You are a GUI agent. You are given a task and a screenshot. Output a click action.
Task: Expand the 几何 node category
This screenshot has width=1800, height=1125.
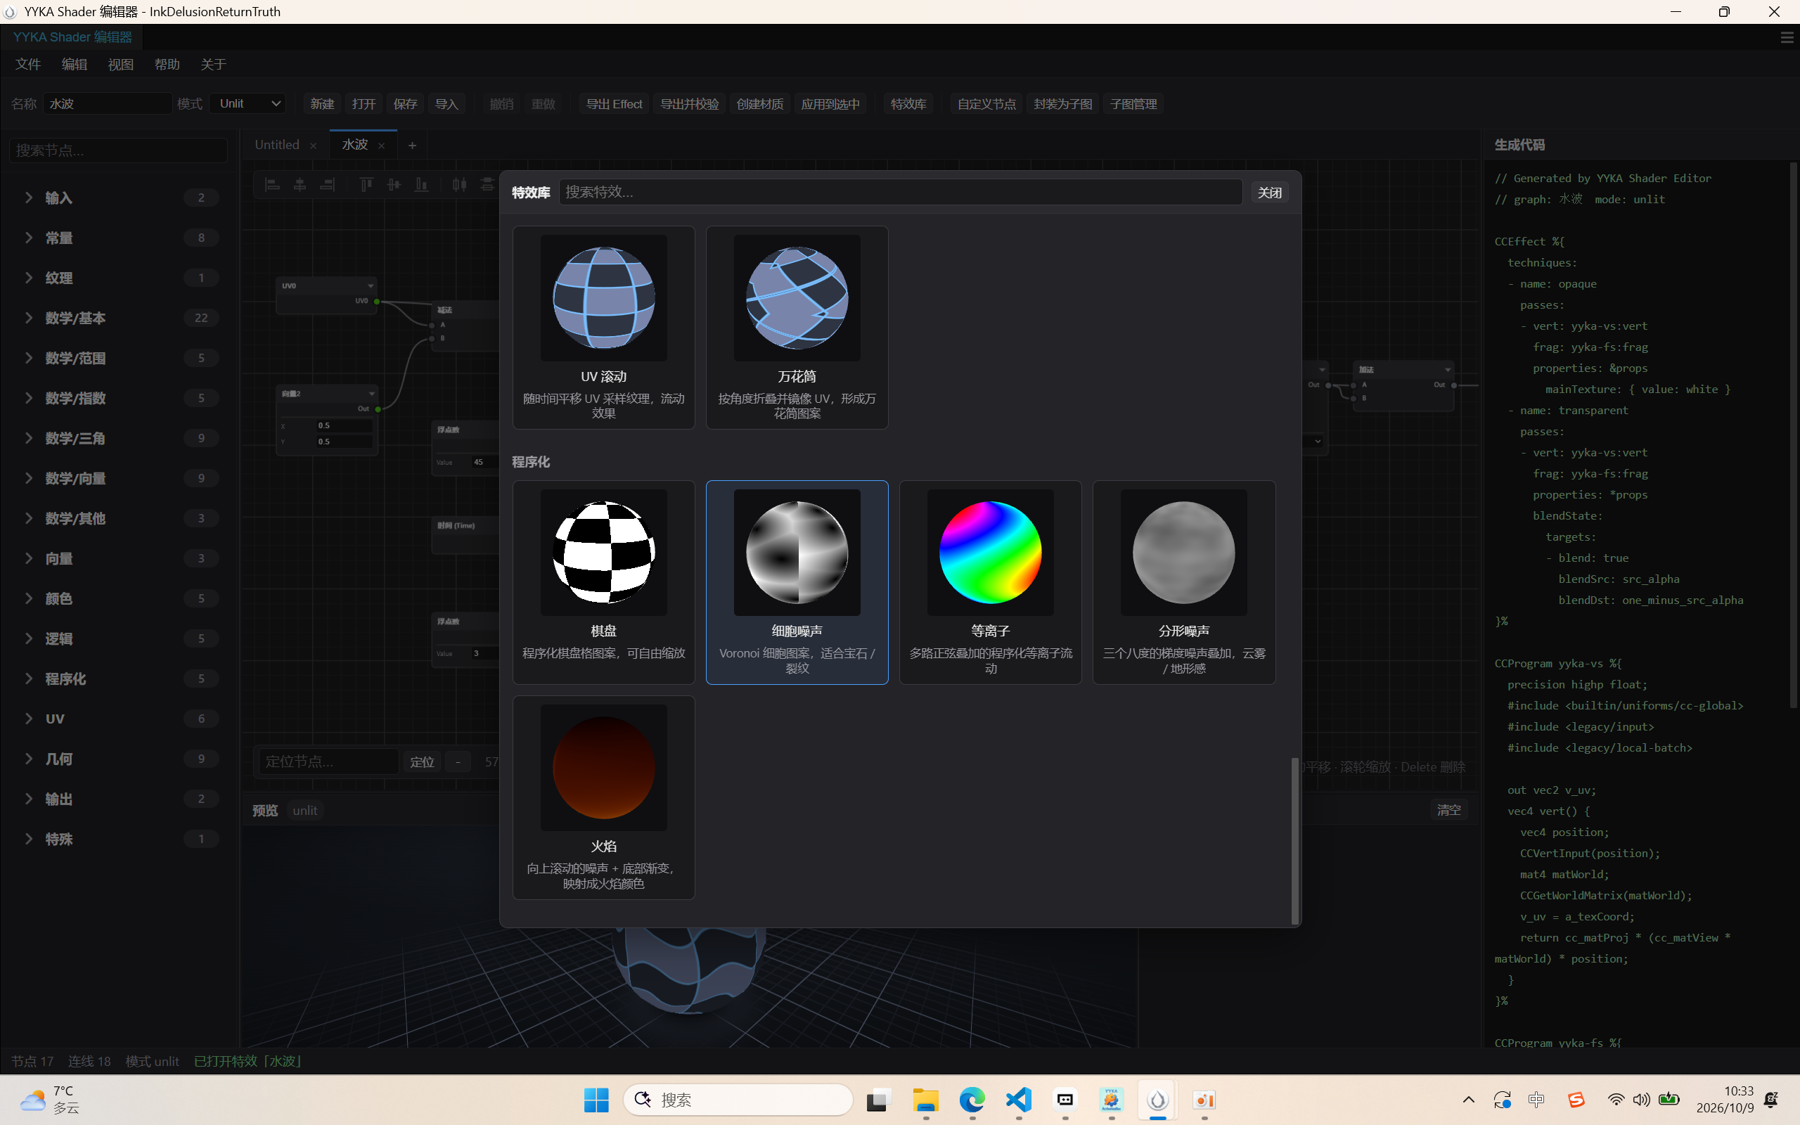pyautogui.click(x=119, y=759)
